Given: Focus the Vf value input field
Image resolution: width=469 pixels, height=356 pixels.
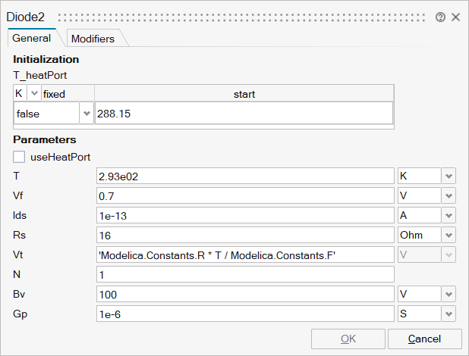Looking at the screenshot, I should (244, 195).
